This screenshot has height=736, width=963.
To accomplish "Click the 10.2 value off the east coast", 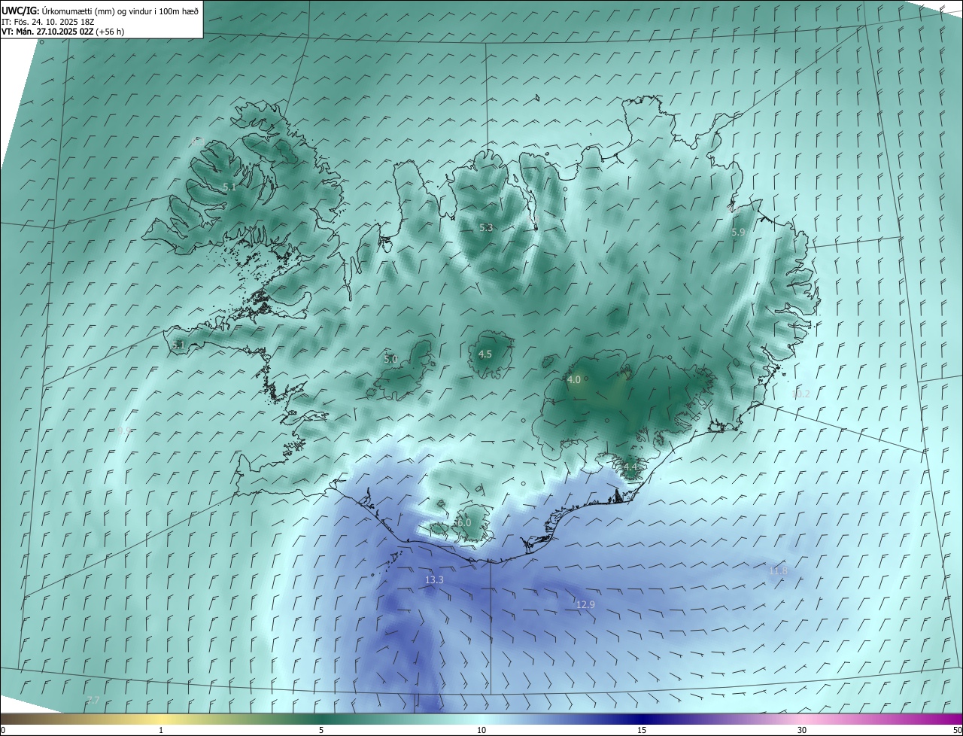I will coord(801,394).
